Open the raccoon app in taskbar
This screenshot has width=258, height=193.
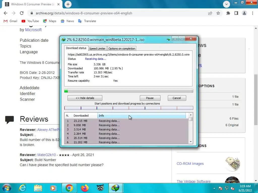coord(100,188)
